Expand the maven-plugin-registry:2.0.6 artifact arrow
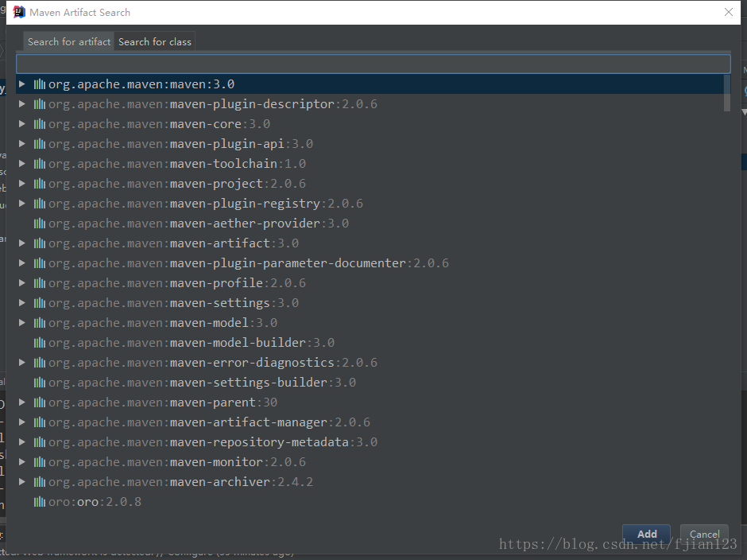 click(x=22, y=203)
